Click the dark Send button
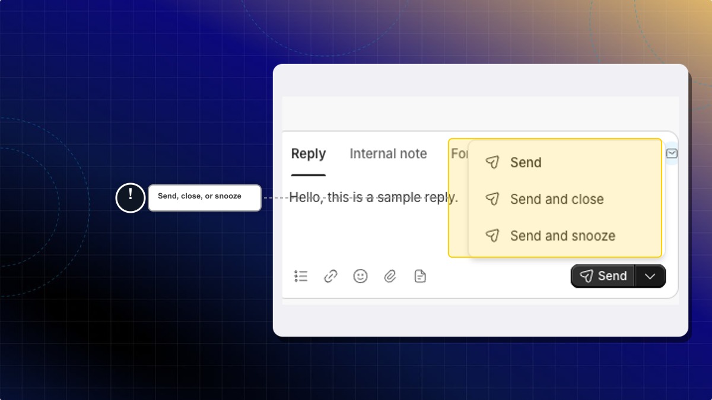 click(603, 276)
